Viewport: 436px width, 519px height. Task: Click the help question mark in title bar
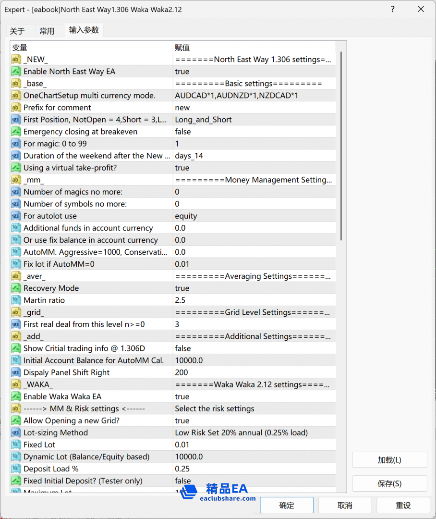coord(393,10)
